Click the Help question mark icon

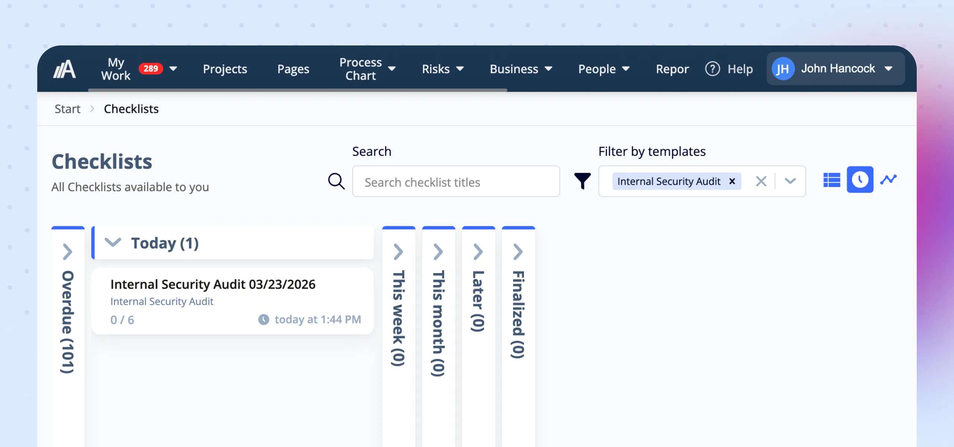pyautogui.click(x=713, y=69)
